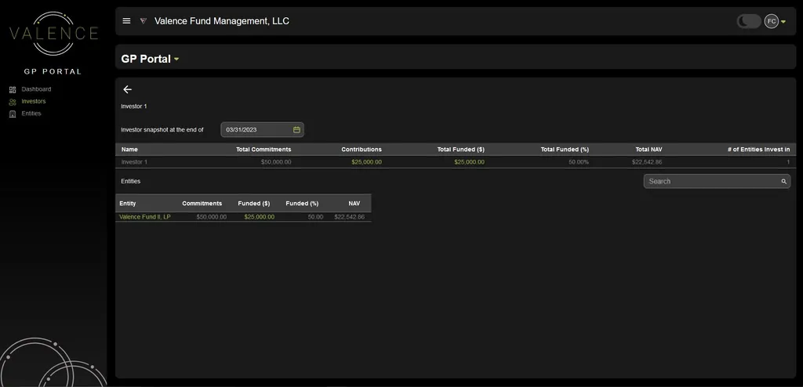Sort by Total Commitments column header
803x387 pixels.
(263, 150)
